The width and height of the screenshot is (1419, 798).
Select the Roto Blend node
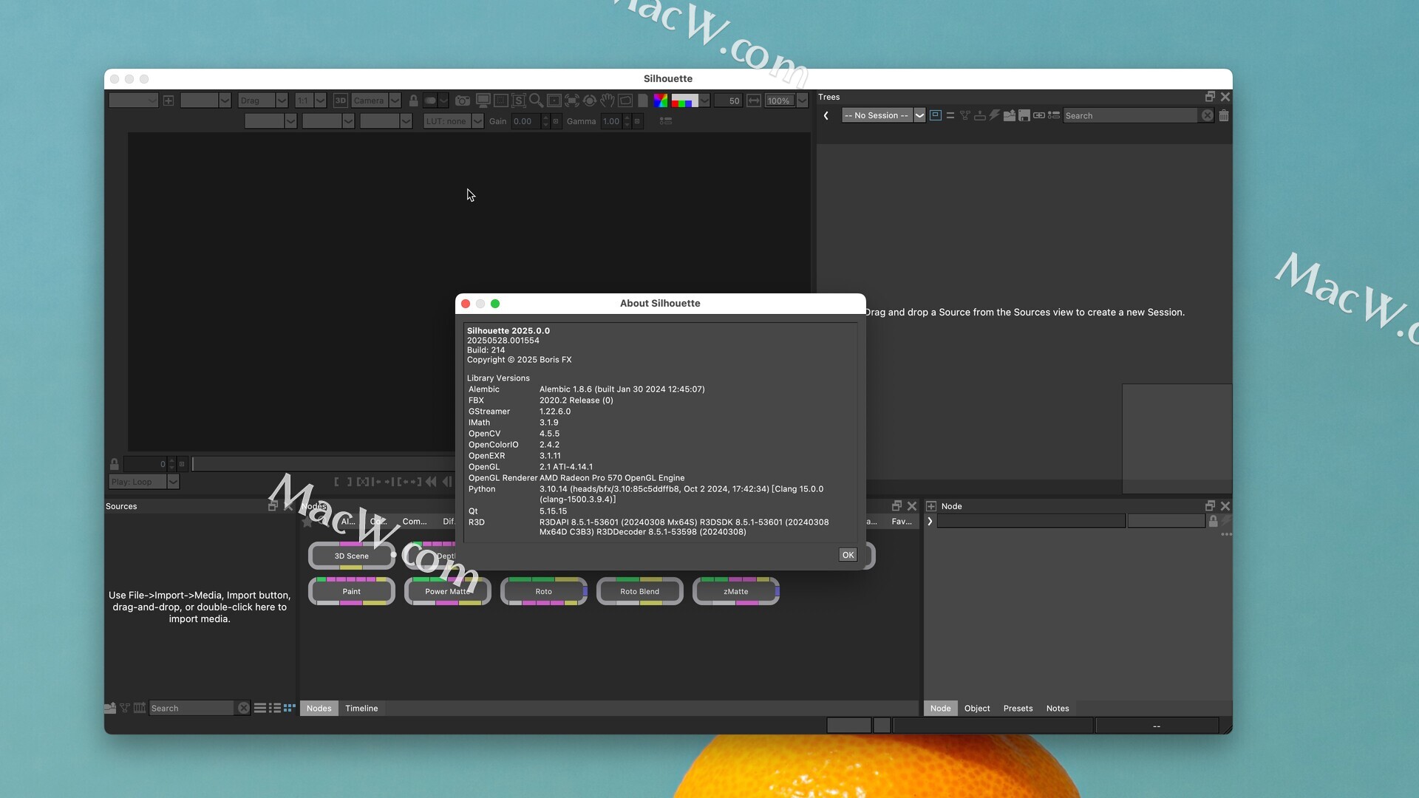(640, 591)
